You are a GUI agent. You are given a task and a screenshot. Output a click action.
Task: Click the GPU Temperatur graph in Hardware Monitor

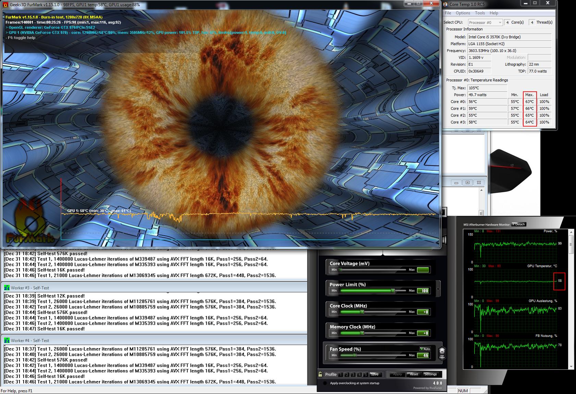coord(515,283)
